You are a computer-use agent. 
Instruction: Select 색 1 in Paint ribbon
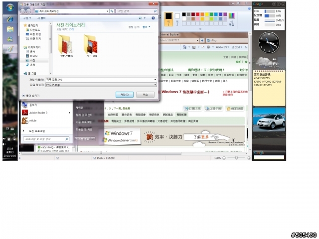[x=168, y=19]
